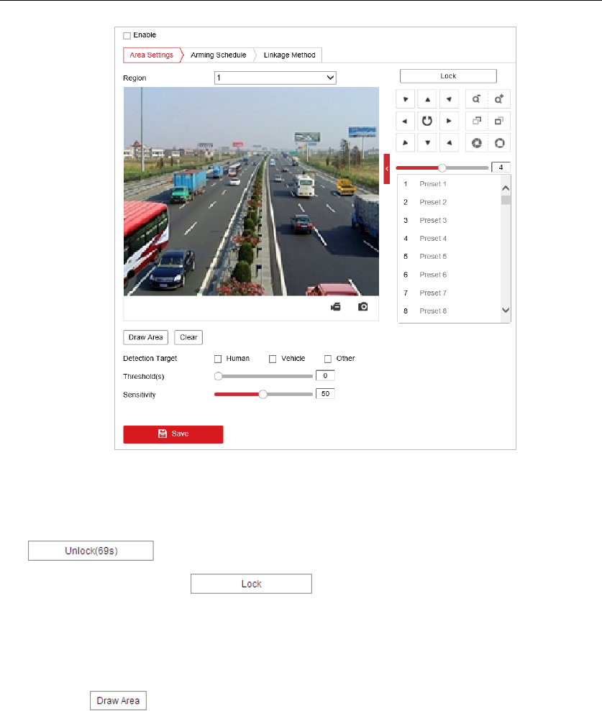Click the Clear button
602x711 pixels.
[188, 337]
